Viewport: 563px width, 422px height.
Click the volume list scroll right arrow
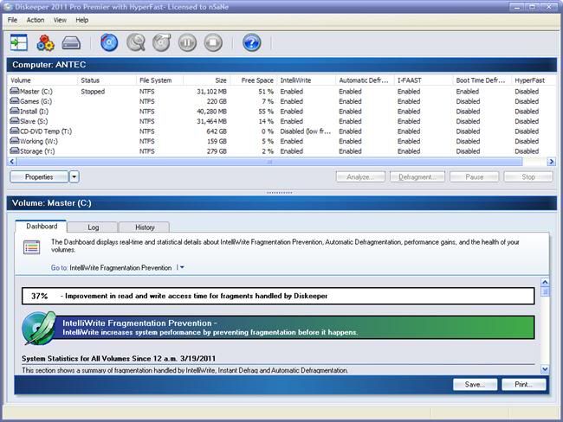[551, 162]
